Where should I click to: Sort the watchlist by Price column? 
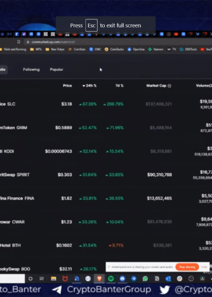[67, 85]
